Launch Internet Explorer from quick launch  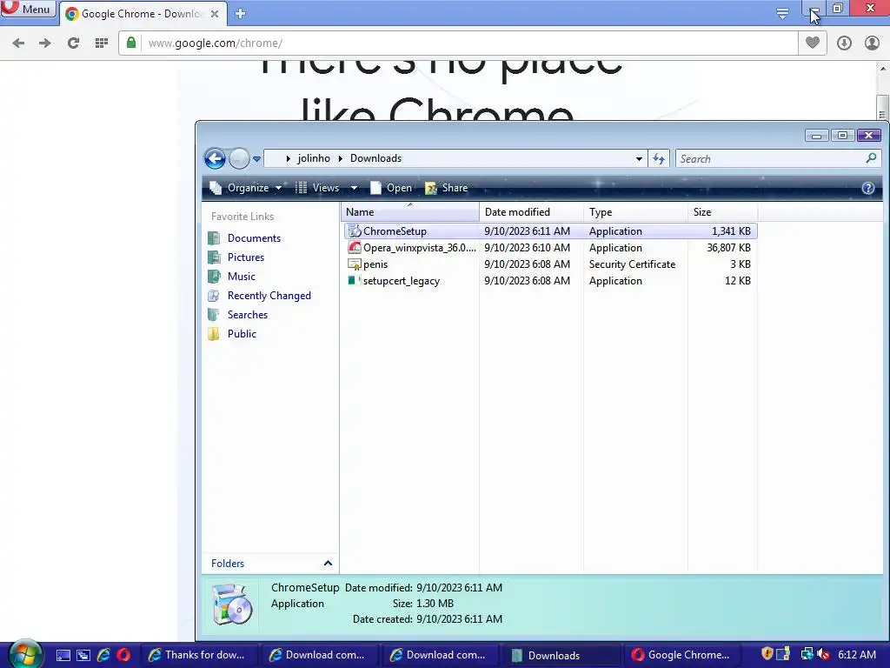pos(103,655)
